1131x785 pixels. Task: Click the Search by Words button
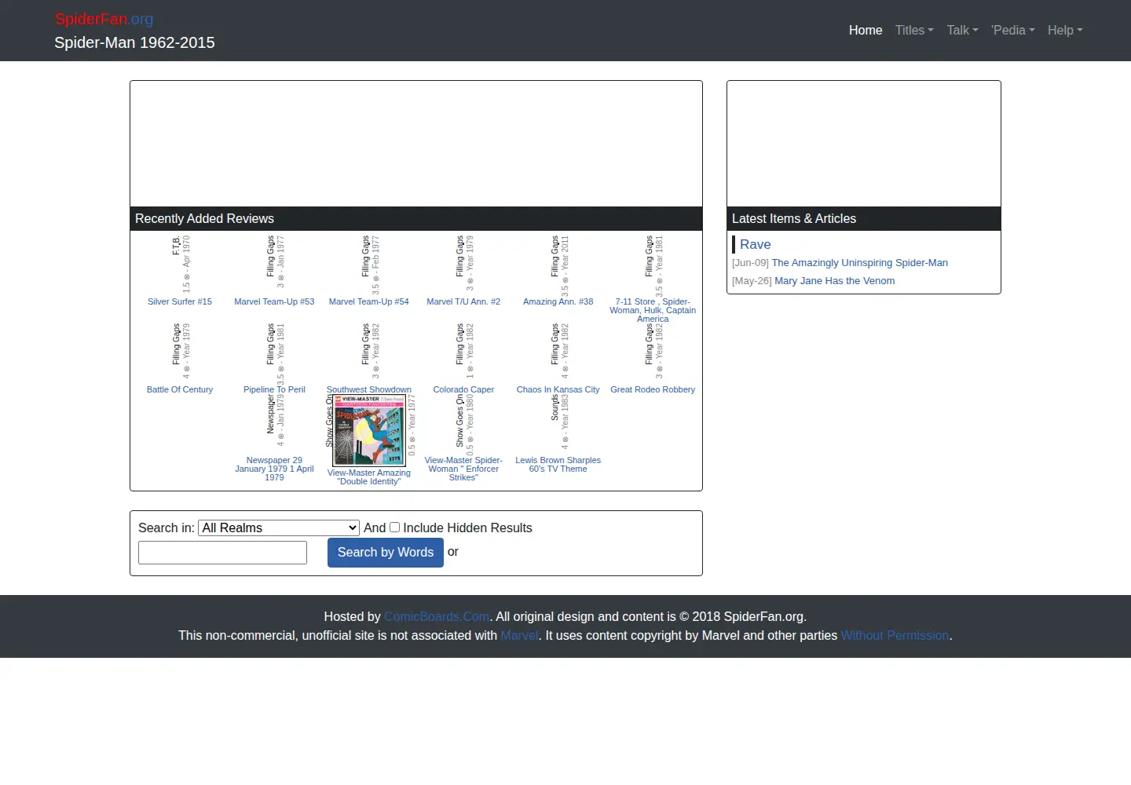click(386, 553)
